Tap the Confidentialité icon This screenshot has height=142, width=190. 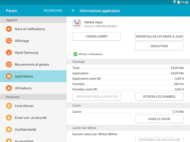9,129
